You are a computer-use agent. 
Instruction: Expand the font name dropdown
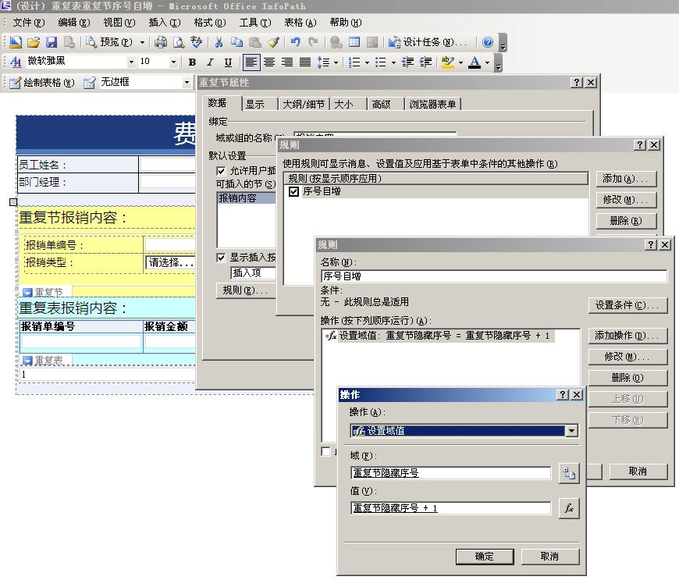131,62
